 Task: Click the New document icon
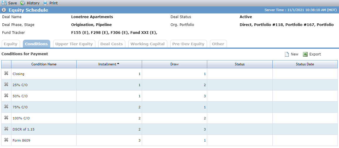pos(287,54)
